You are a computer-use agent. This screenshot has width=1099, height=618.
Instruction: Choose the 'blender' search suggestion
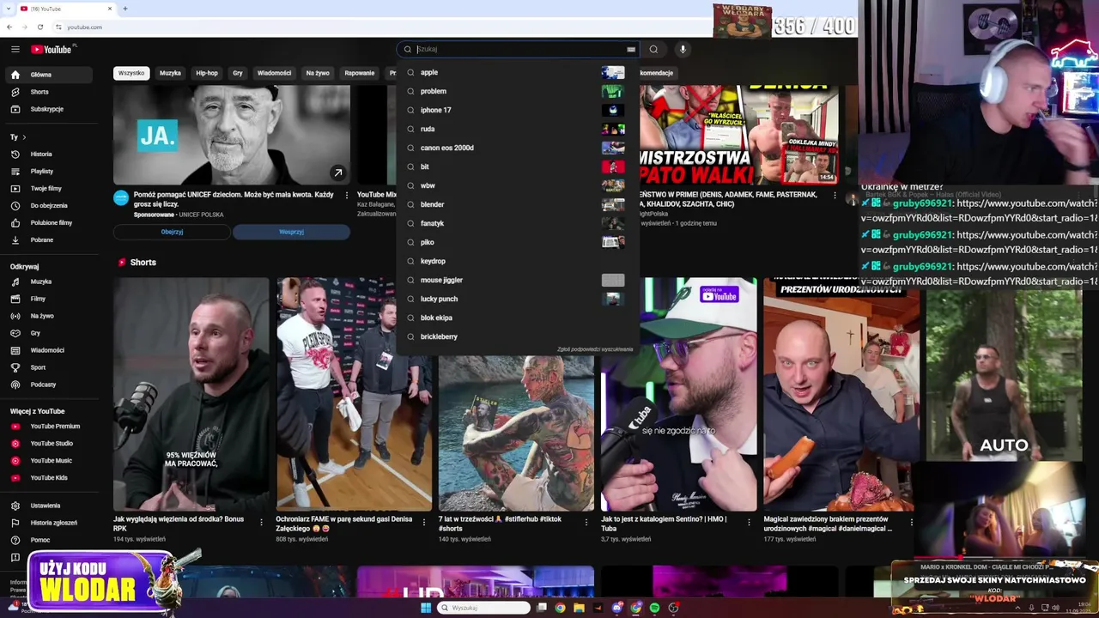pyautogui.click(x=518, y=204)
